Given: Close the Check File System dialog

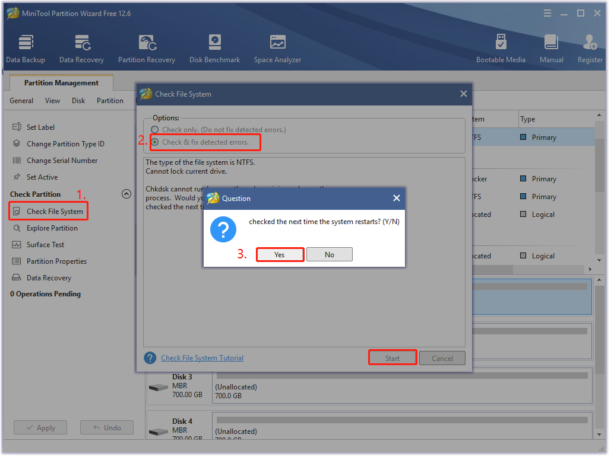Looking at the screenshot, I should click(464, 94).
